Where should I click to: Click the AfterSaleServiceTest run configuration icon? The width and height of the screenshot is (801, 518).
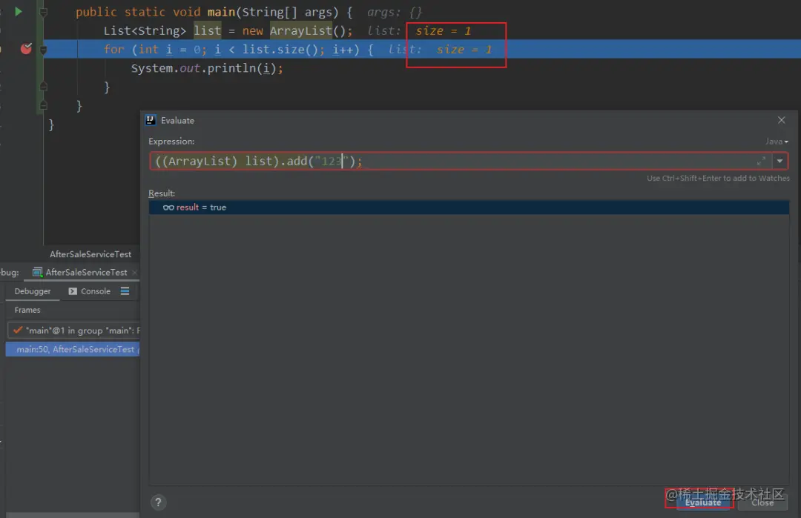37,272
